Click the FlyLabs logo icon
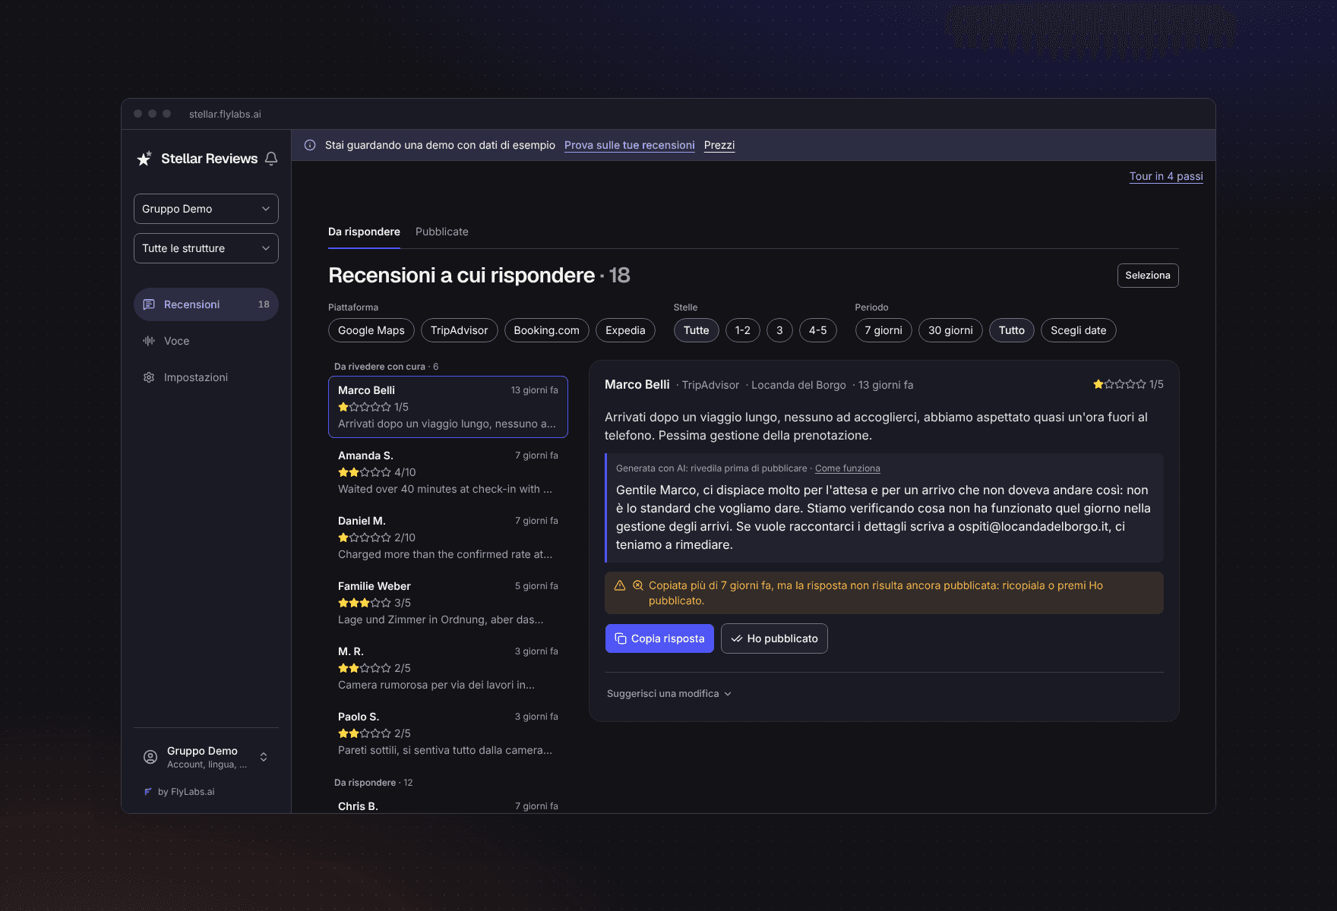Screen dimensions: 1337x911 click(148, 792)
